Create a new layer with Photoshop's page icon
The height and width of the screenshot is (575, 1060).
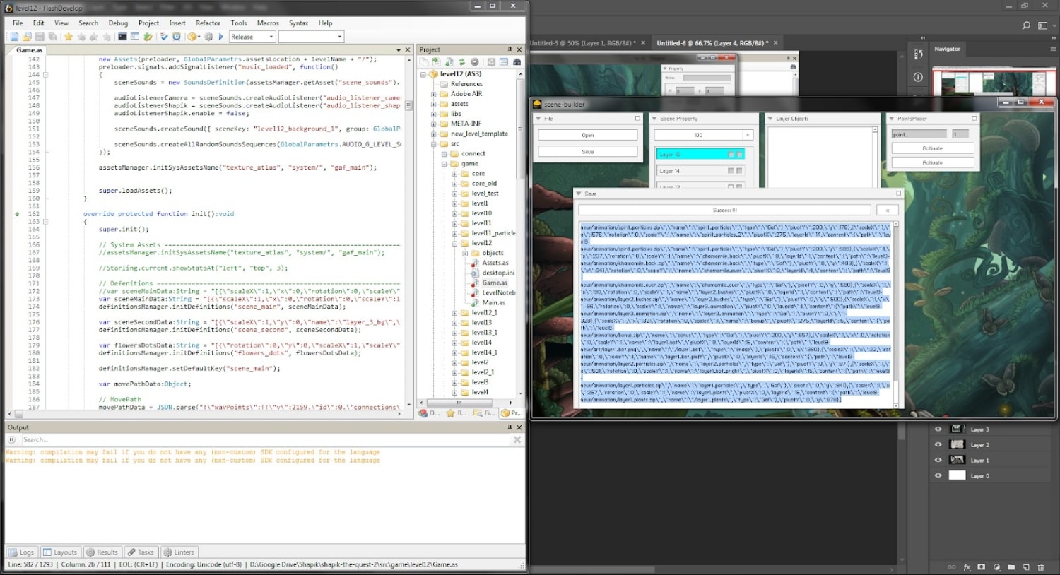pyautogui.click(x=1026, y=567)
